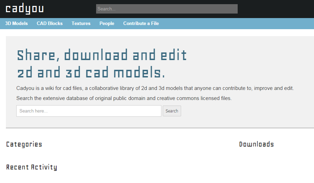Click the "2d and 3d cad models." headline line
314x183 pixels.
tap(91, 73)
